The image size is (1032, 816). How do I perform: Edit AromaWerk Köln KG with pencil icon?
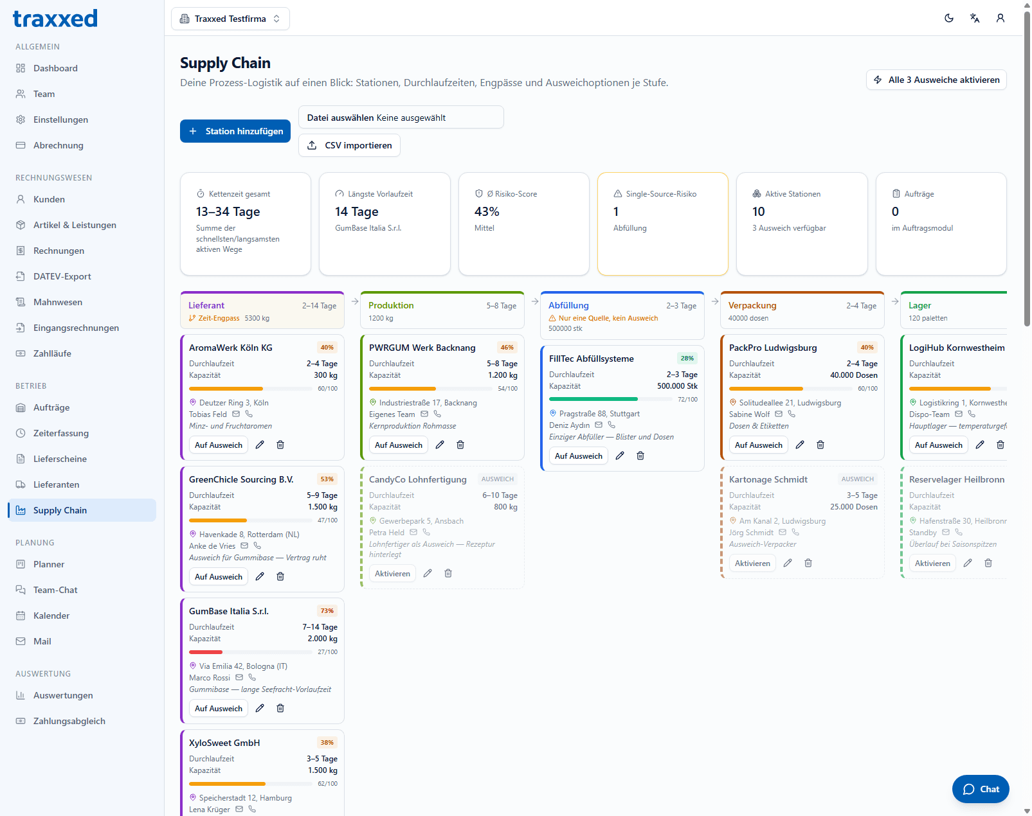(260, 445)
